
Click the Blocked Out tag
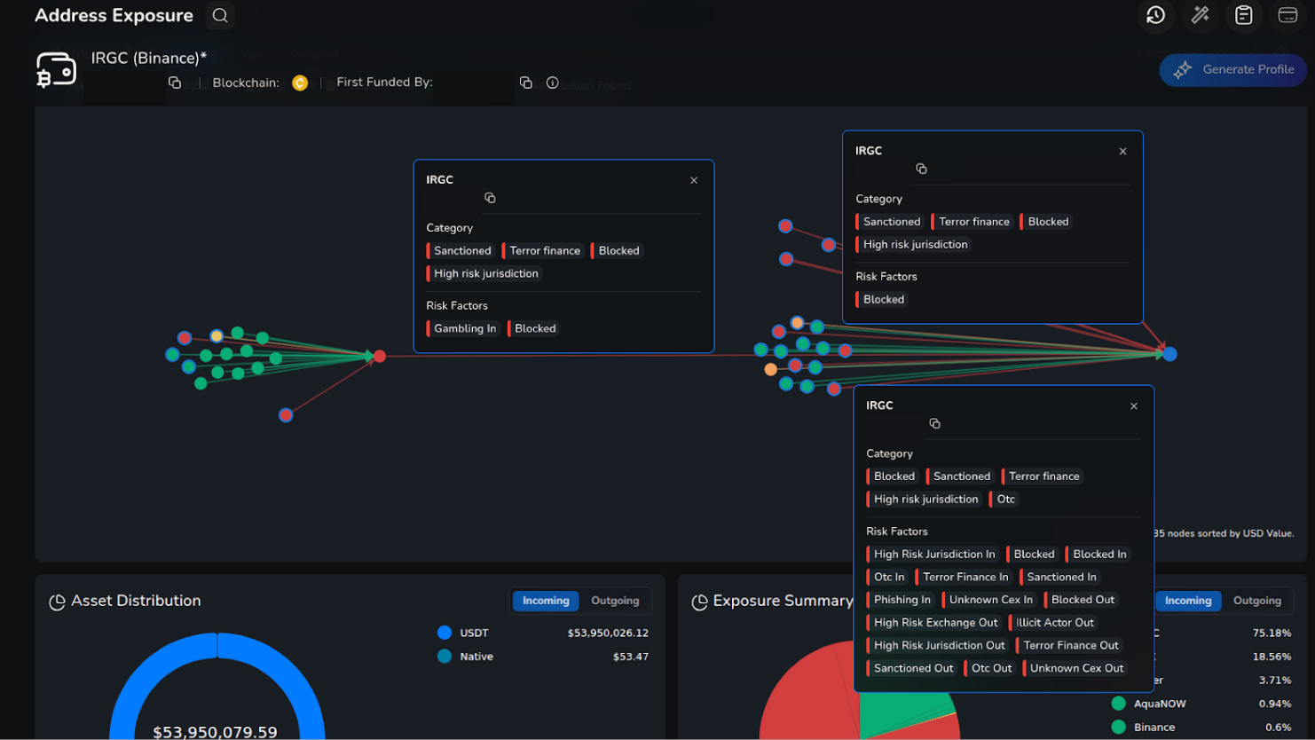(x=1080, y=600)
